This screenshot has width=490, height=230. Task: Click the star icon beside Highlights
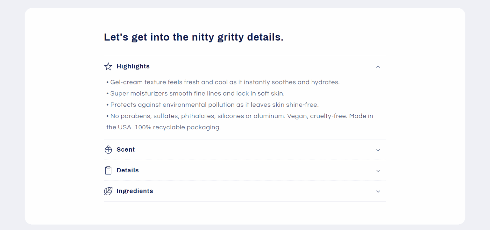(x=108, y=67)
